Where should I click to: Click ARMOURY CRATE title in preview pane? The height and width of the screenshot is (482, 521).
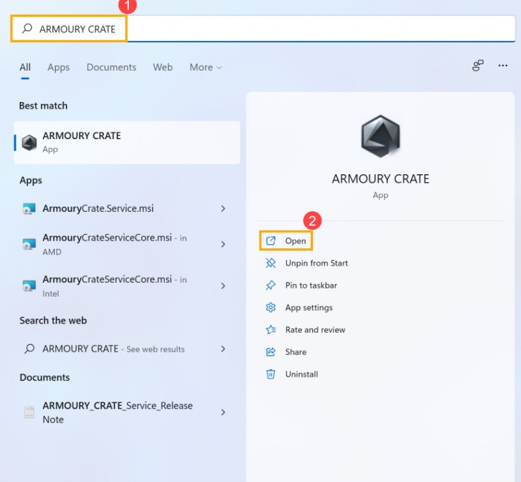[x=381, y=179]
